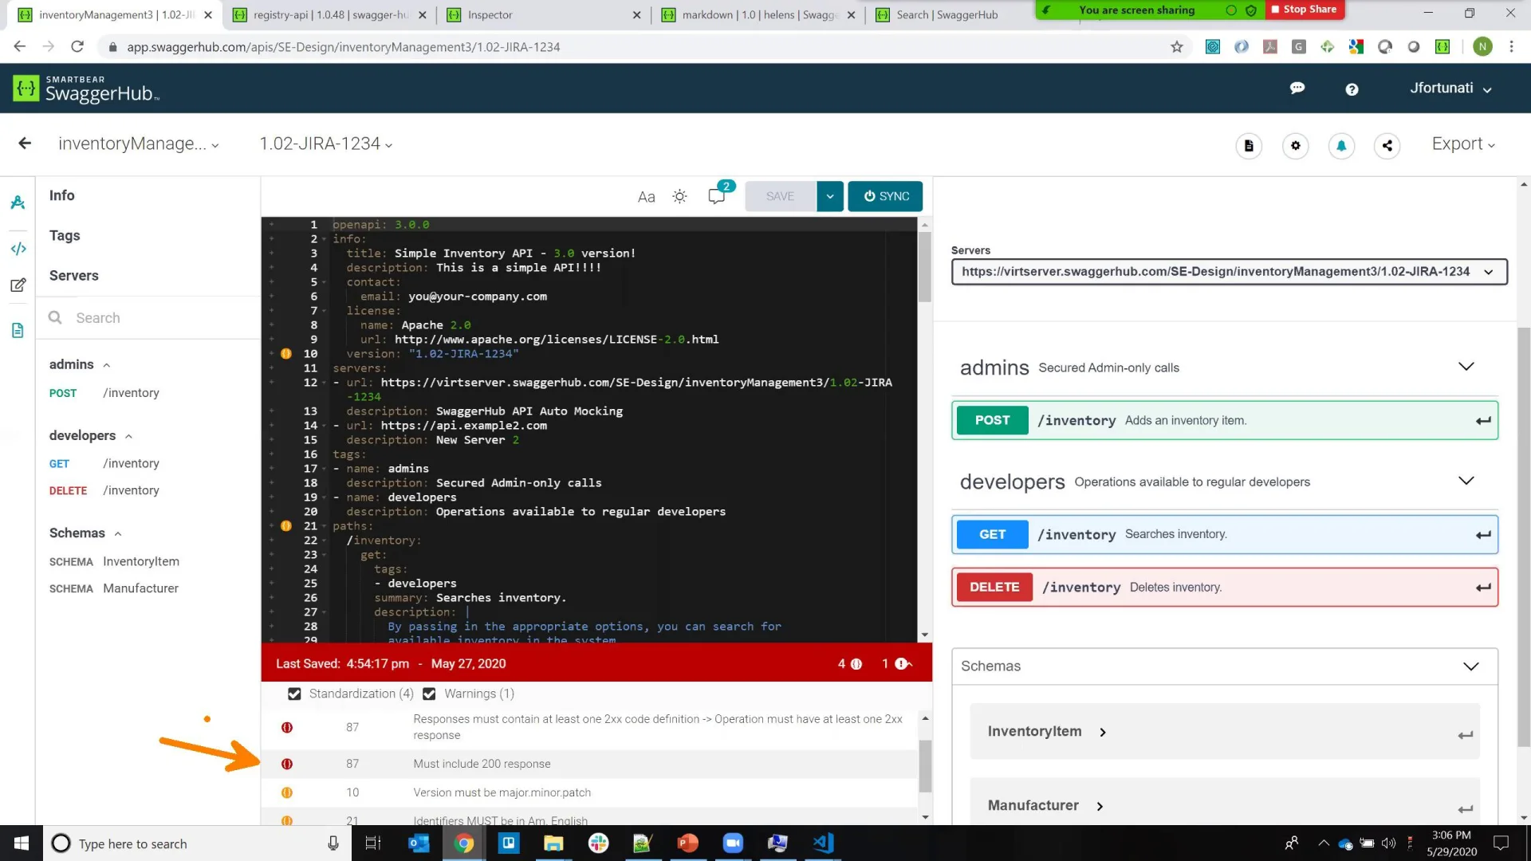This screenshot has width=1531, height=861.
Task: Click the SYNC button
Action: point(885,196)
